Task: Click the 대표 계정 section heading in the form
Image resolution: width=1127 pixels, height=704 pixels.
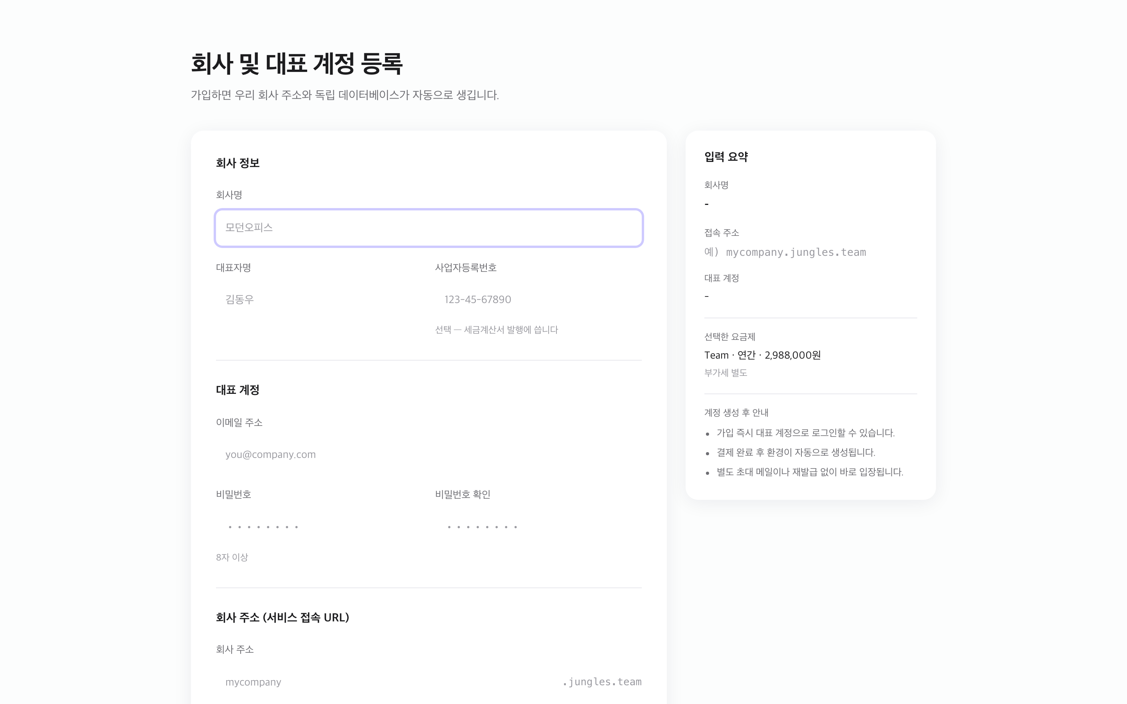Action: coord(238,390)
